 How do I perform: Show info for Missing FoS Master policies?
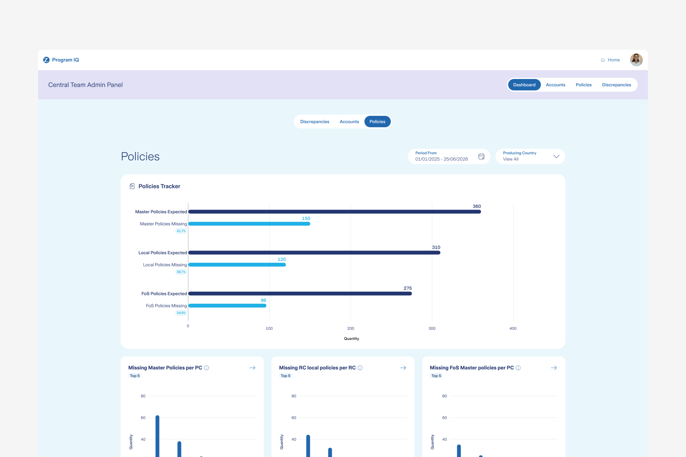point(518,368)
